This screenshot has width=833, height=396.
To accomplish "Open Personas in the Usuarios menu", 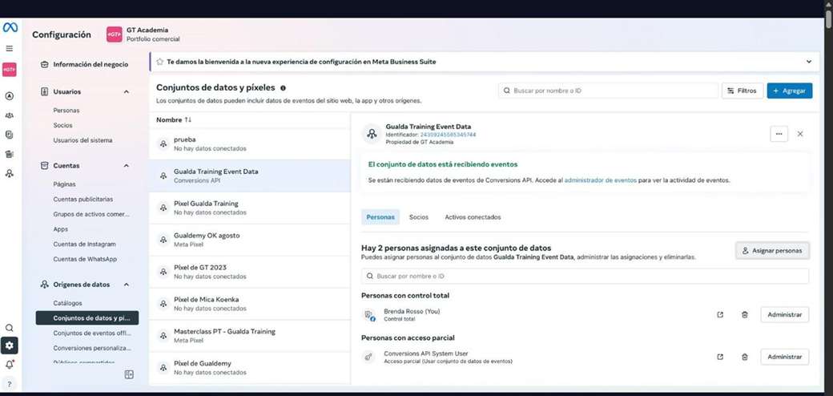I will [x=66, y=111].
